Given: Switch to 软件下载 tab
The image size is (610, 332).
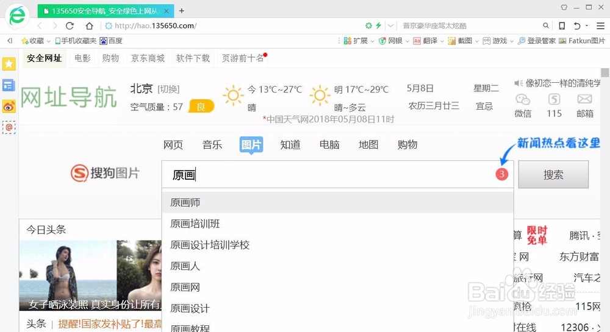Looking at the screenshot, I should click(193, 58).
